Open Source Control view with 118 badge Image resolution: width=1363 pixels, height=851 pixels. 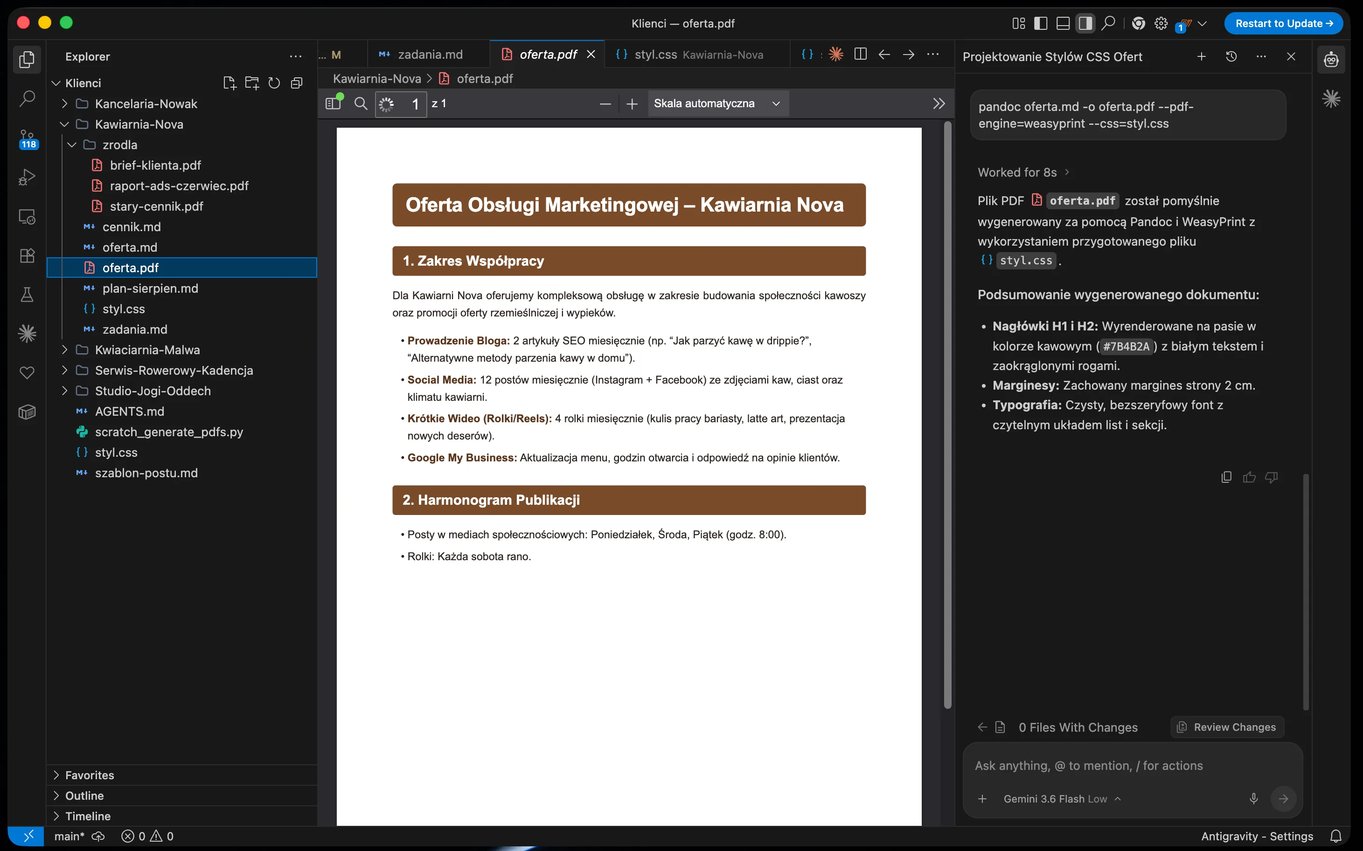(27, 138)
